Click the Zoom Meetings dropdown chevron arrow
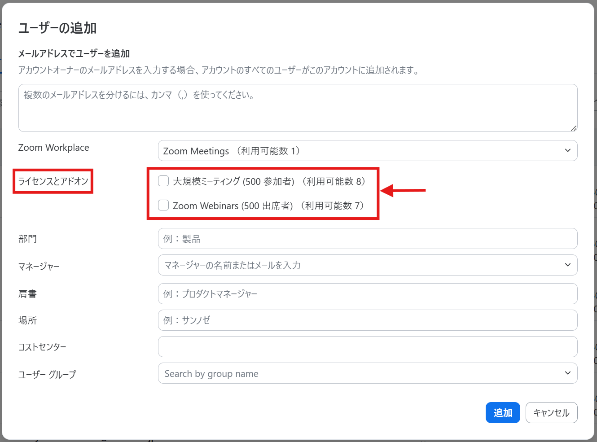 [x=568, y=150]
